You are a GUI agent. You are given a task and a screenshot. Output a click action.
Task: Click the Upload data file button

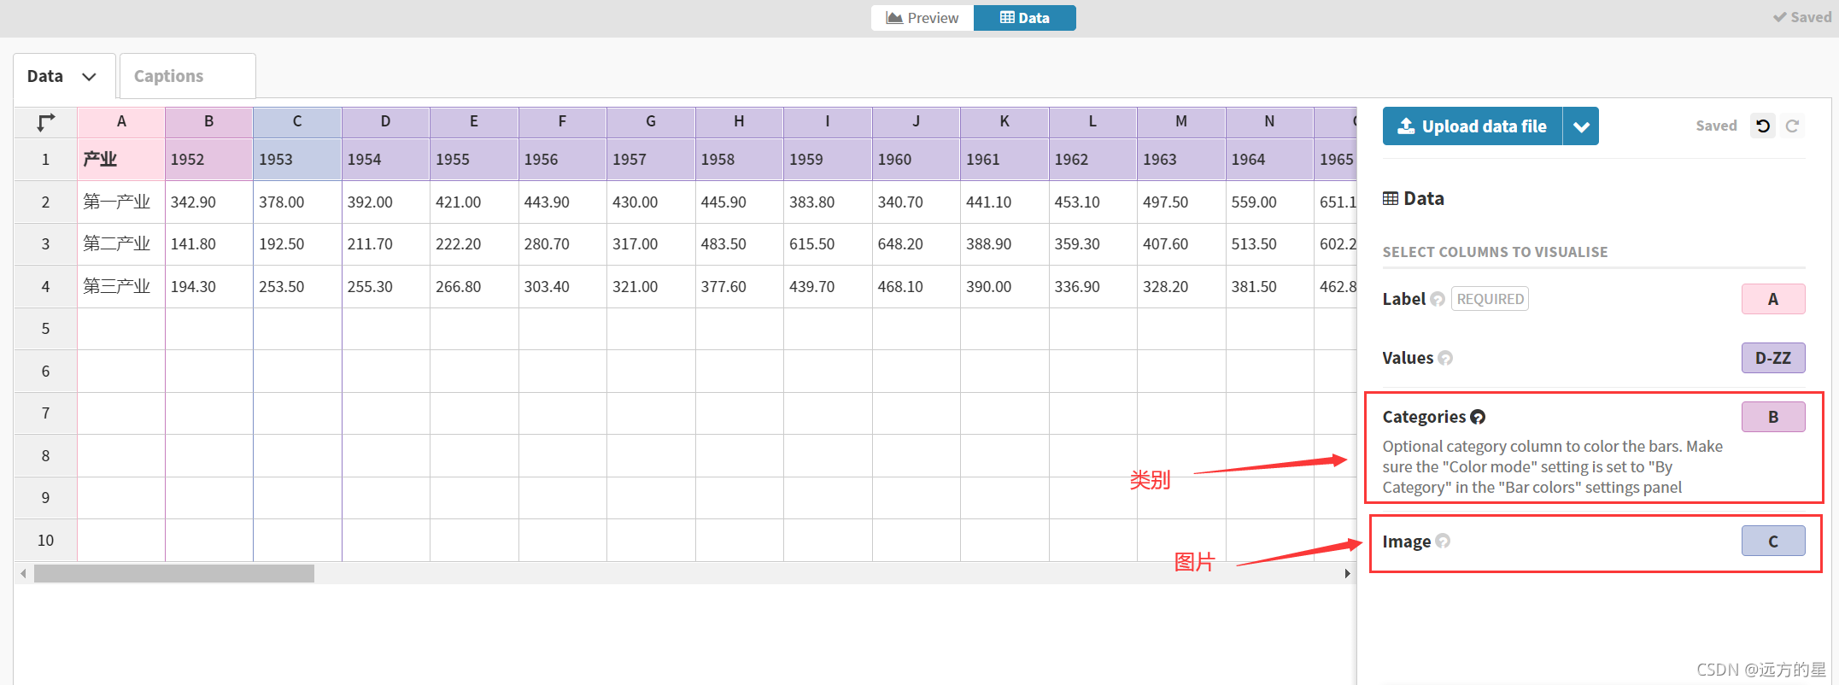pos(1473,126)
